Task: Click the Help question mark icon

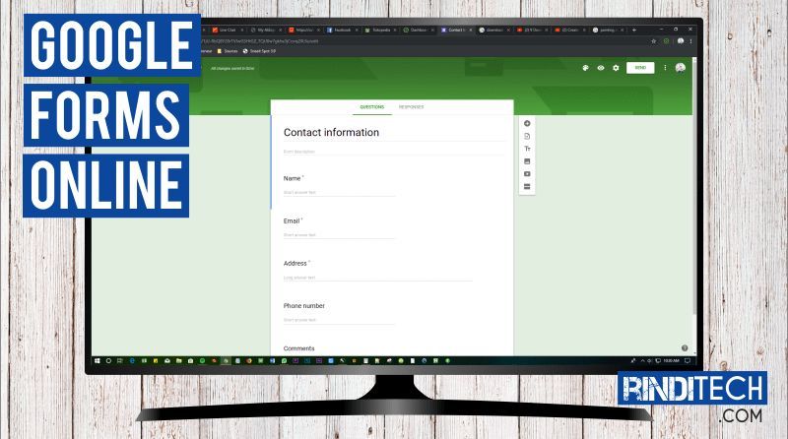Action: [684, 348]
